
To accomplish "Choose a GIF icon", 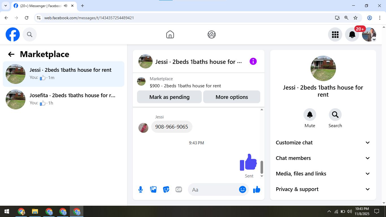I will click(179, 190).
